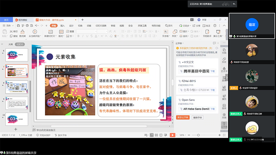Click the orange slideshow play button in status bar
The image size is (276, 155).
[x=172, y=135]
